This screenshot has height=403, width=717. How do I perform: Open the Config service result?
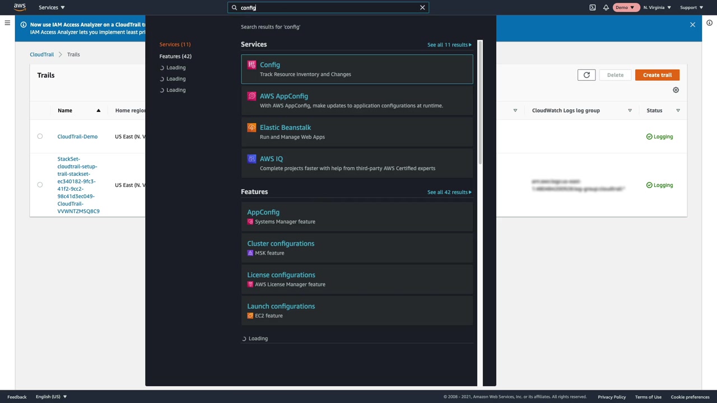[270, 65]
